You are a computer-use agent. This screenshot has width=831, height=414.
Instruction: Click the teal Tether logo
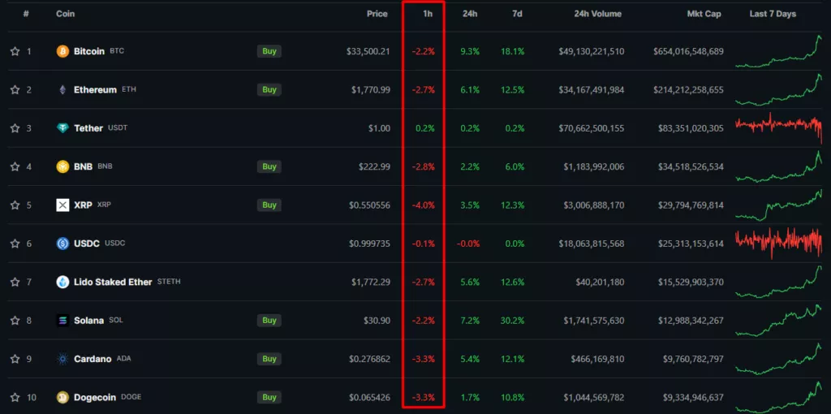(62, 128)
